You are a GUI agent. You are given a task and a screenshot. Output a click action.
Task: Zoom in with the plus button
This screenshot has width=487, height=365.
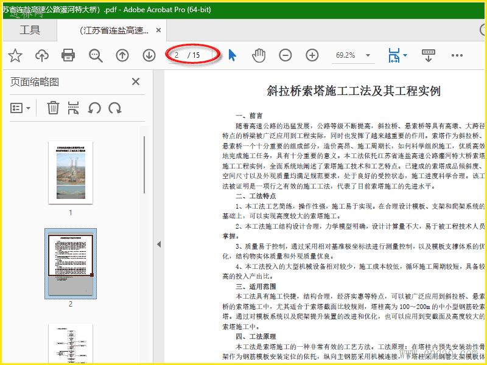pyautogui.click(x=312, y=55)
